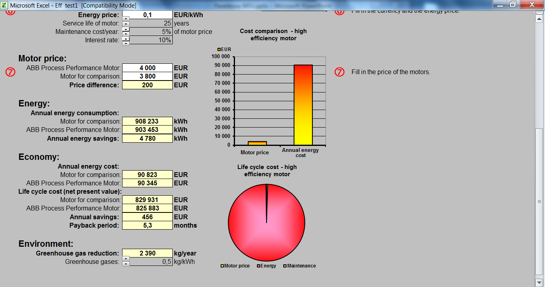This screenshot has width=545, height=287.
Task: Click the 825 883 life cycle cost cell
Action: coord(147,208)
